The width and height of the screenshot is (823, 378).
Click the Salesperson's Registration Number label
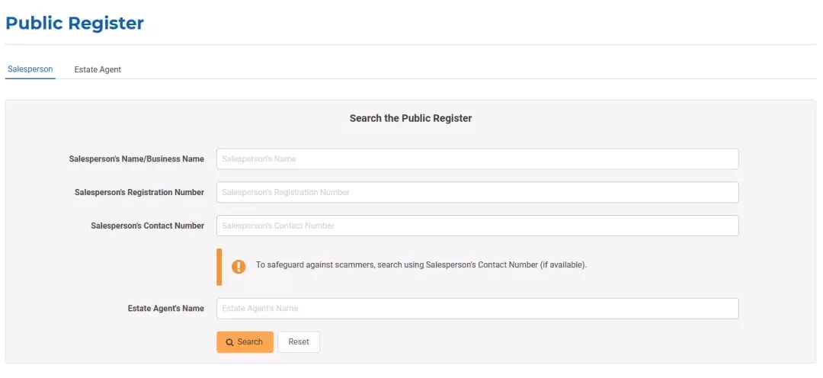point(139,192)
